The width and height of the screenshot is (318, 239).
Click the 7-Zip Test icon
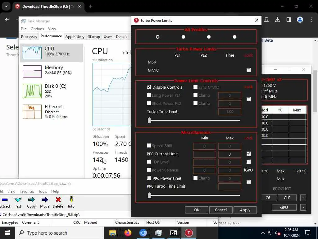click(18, 200)
